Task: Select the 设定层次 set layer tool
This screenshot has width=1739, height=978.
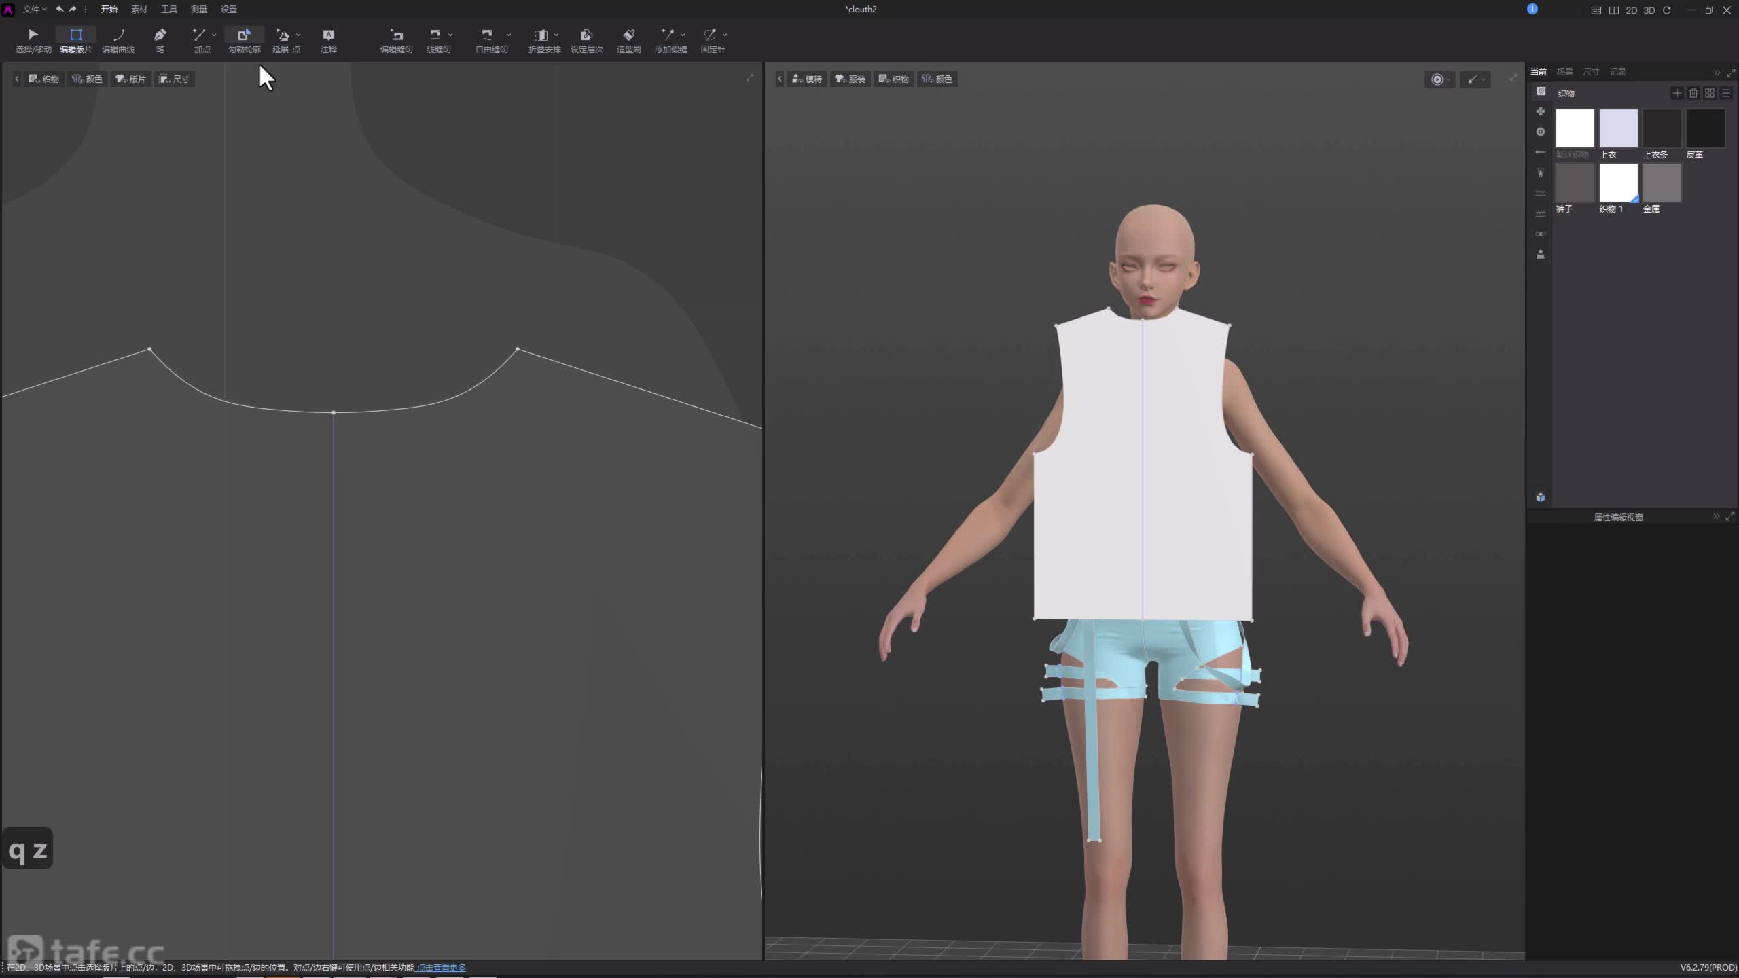Action: click(x=586, y=40)
